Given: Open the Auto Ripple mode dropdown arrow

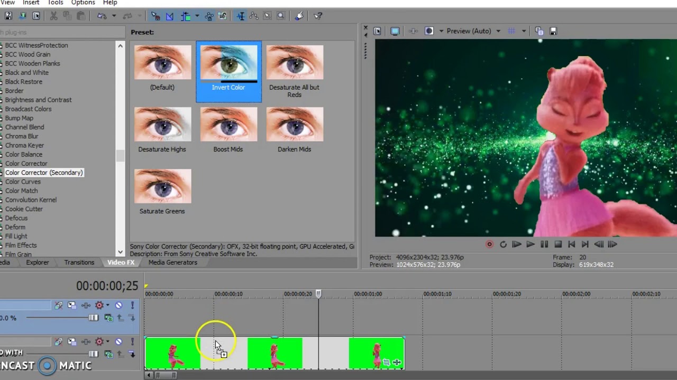Looking at the screenshot, I should 197,16.
